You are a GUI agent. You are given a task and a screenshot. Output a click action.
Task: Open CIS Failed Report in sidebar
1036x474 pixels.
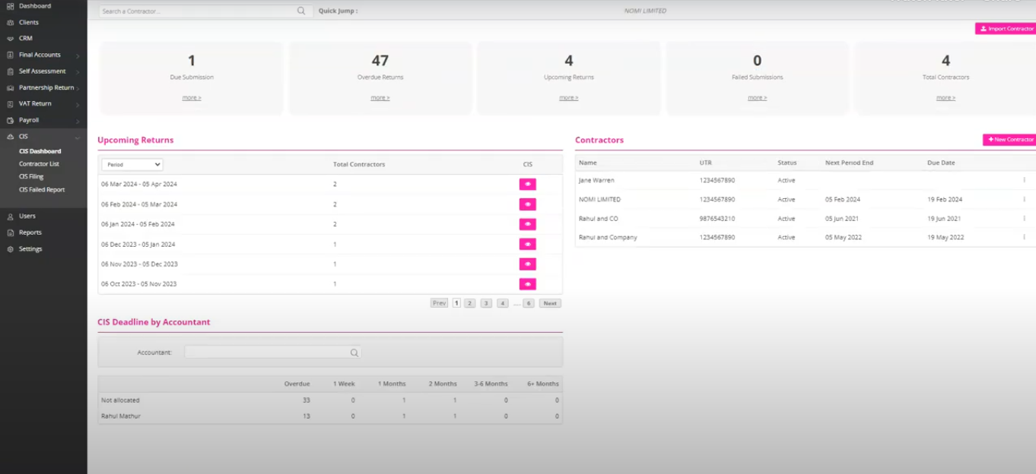(42, 190)
